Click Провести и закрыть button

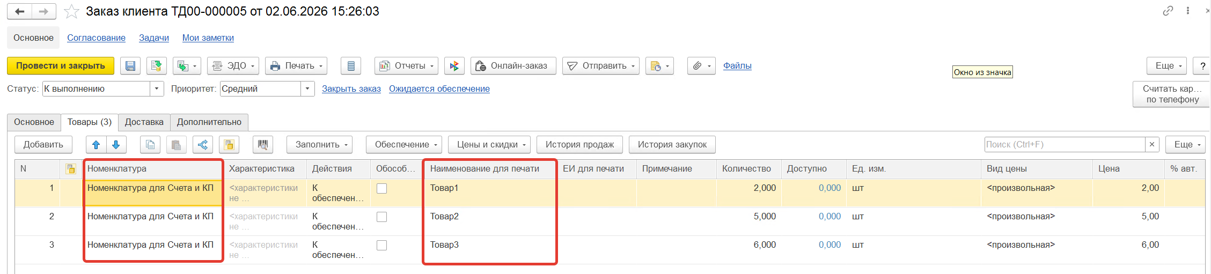tap(61, 66)
